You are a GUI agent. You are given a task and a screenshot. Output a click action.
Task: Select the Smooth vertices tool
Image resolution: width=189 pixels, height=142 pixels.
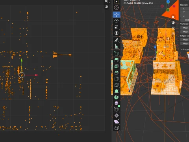tap(117, 103)
